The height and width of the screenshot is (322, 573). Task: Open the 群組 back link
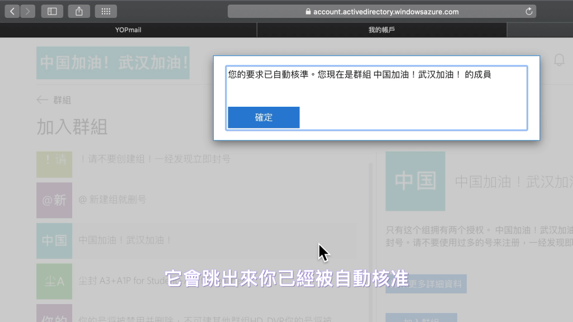coord(62,100)
